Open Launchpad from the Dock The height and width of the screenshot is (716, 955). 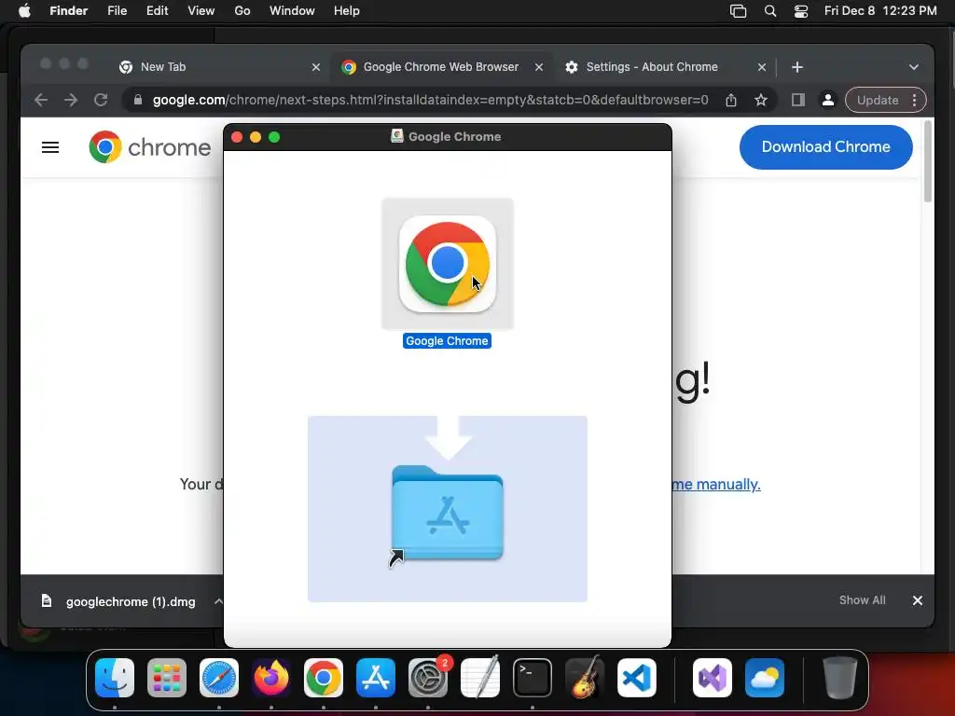(x=167, y=678)
